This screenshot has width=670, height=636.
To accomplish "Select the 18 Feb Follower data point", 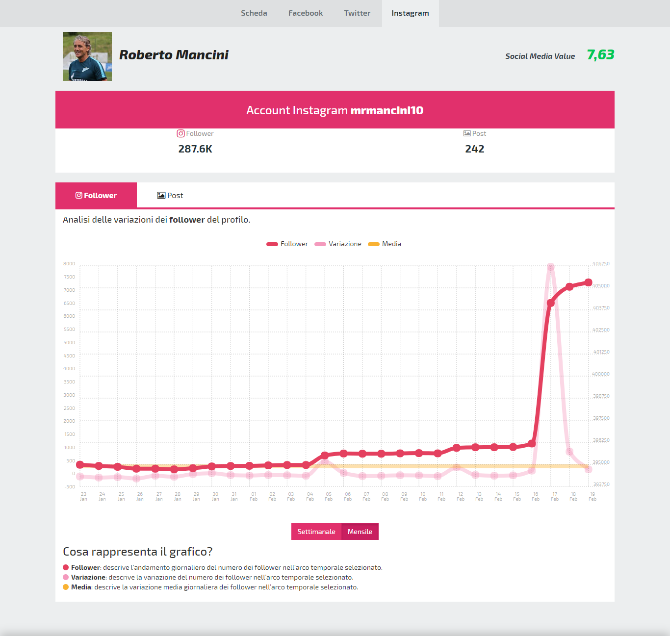I will click(x=569, y=286).
